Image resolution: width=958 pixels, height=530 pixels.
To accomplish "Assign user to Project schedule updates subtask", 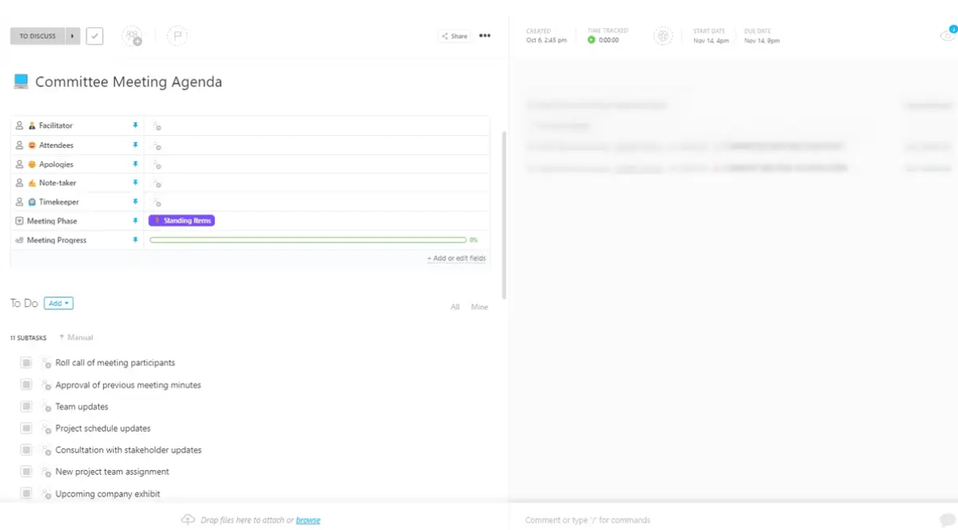I will click(x=46, y=428).
